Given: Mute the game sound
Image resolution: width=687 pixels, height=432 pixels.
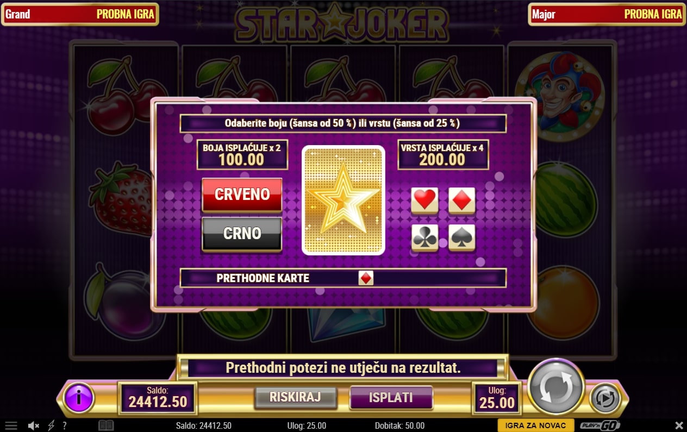Looking at the screenshot, I should [33, 425].
